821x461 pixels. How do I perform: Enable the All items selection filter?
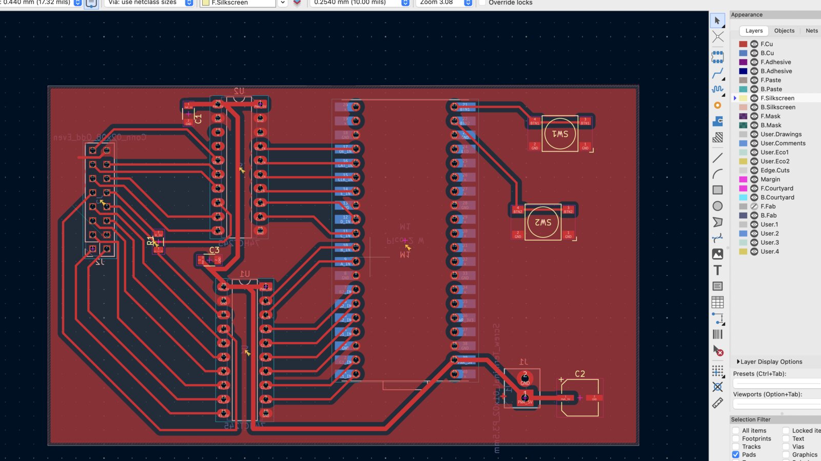[736, 431]
